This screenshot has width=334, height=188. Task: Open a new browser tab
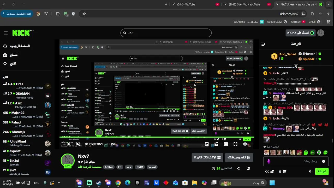coord(166,4)
